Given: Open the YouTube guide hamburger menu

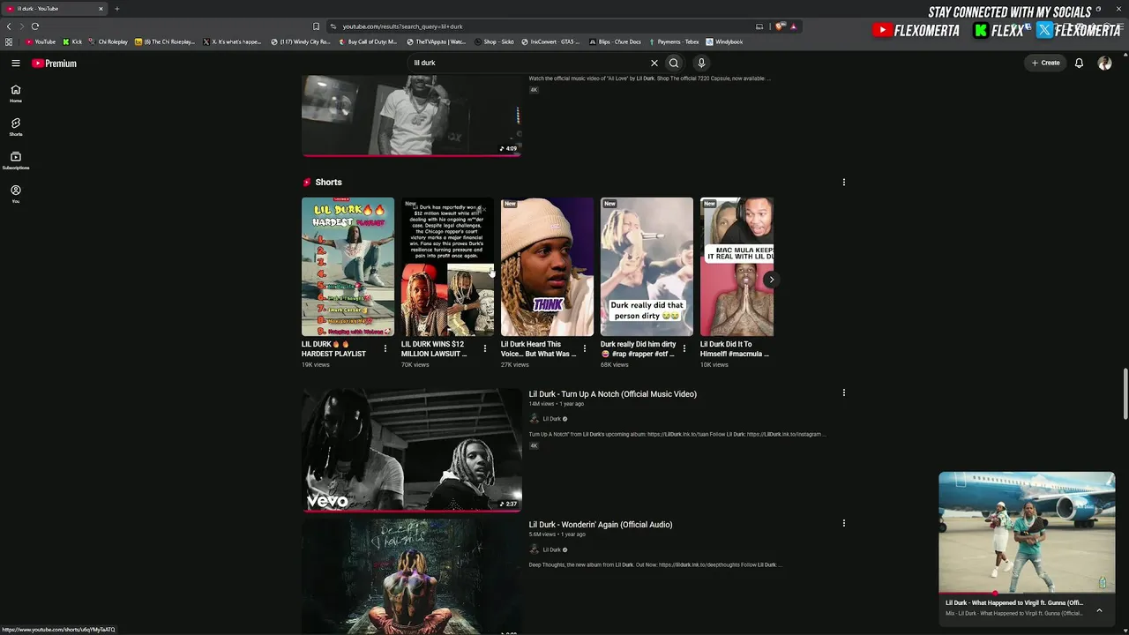Looking at the screenshot, I should 15,63.
